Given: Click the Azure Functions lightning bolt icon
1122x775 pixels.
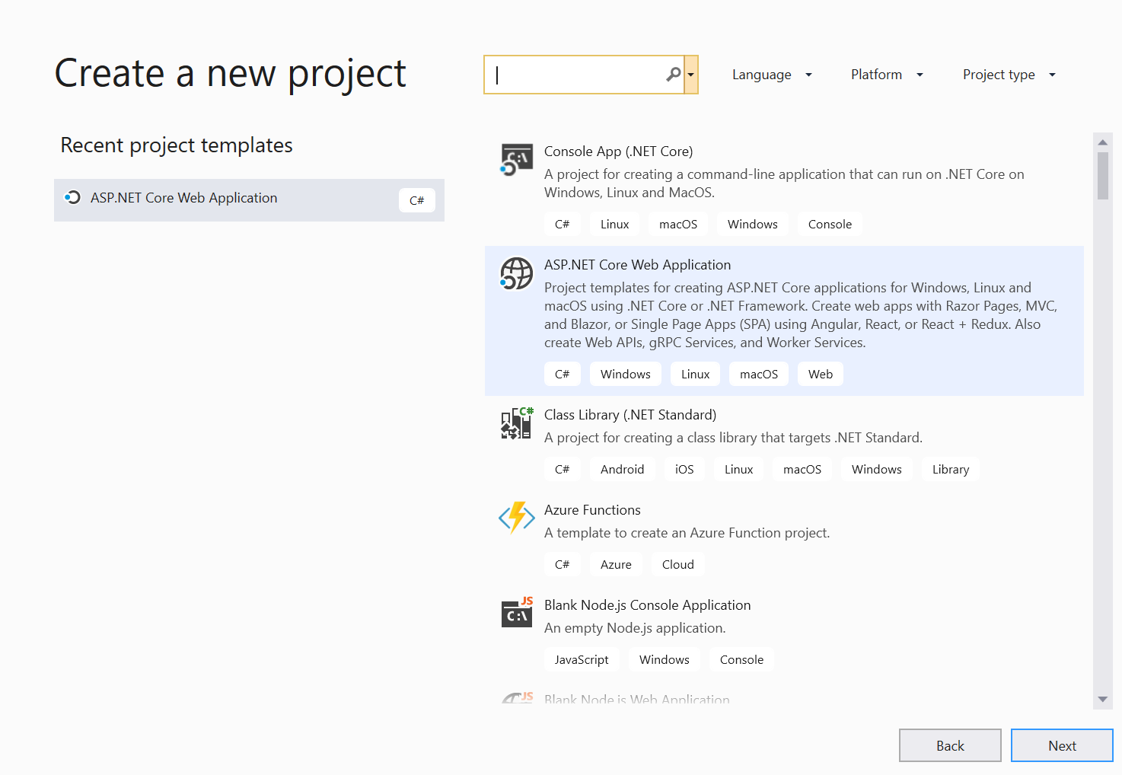Looking at the screenshot, I should pyautogui.click(x=516, y=518).
